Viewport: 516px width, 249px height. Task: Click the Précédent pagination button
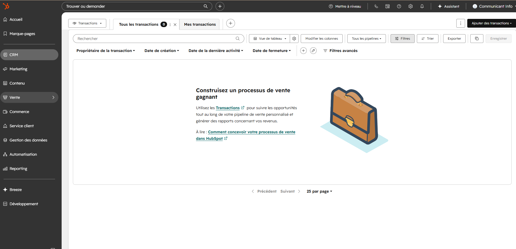click(264, 191)
